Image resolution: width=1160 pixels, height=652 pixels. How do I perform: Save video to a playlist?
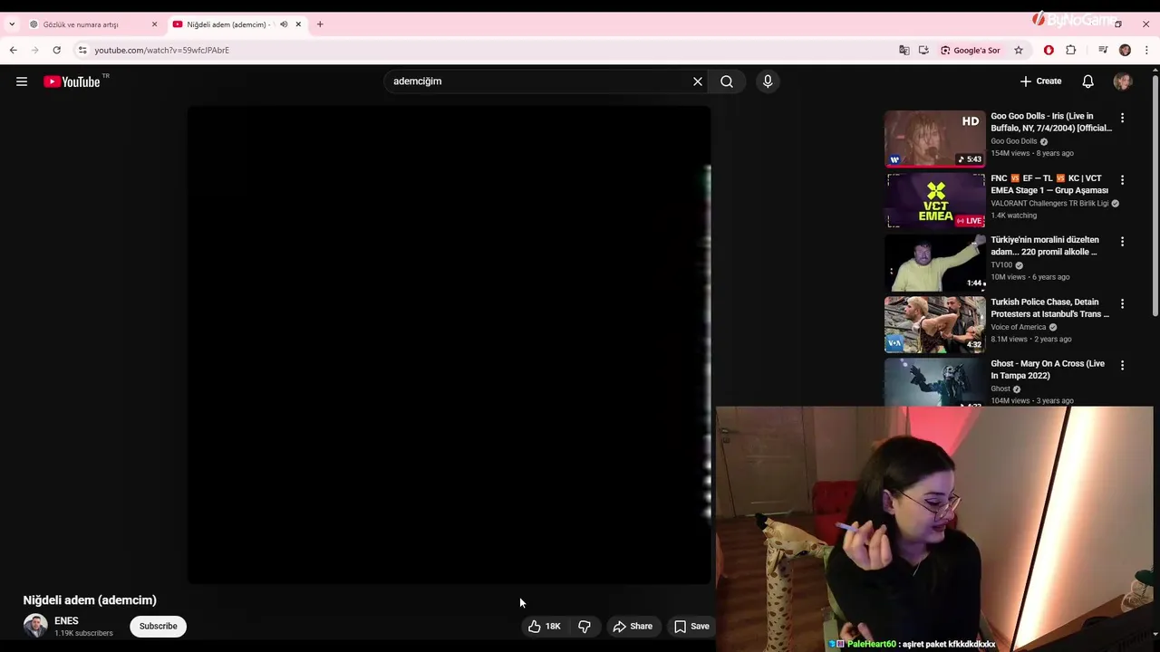tap(691, 626)
